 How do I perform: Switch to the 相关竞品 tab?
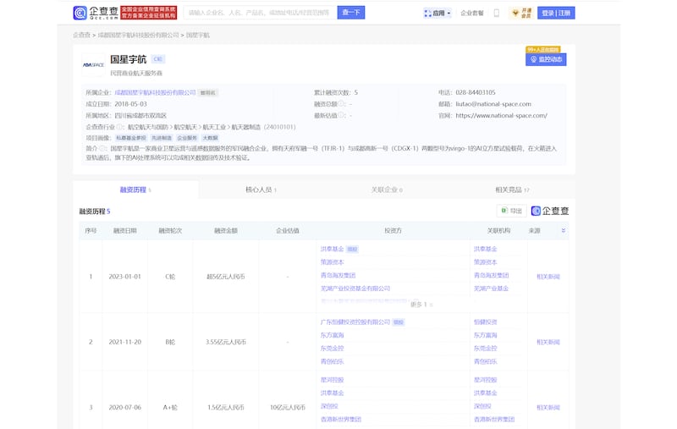[x=512, y=190]
